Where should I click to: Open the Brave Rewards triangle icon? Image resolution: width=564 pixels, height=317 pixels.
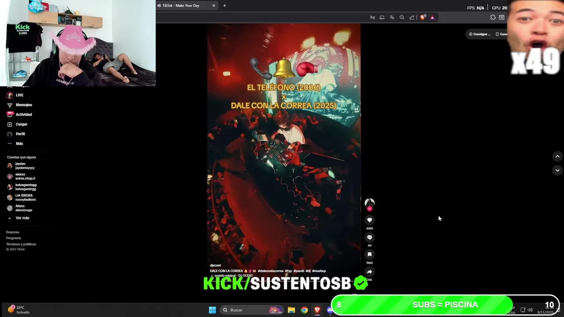[x=432, y=18]
